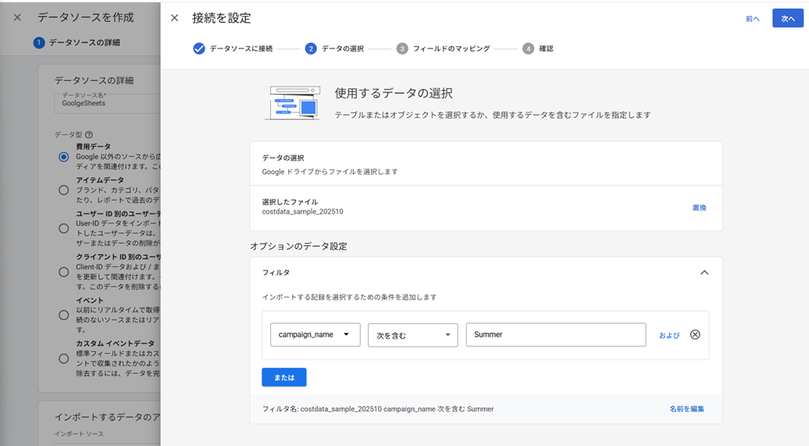Open the 次を含む condition dropdown
809x446 pixels.
pos(413,335)
